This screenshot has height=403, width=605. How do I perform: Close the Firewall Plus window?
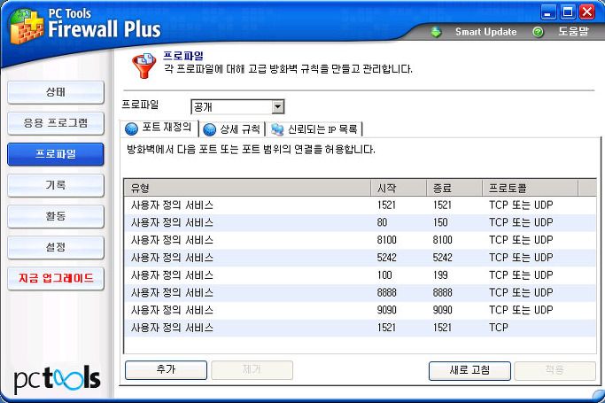click(587, 12)
